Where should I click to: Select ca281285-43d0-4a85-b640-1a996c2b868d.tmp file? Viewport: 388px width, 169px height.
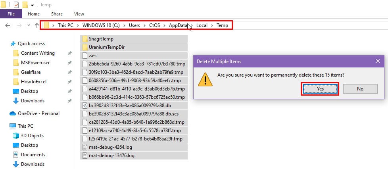pyautogui.click(x=134, y=122)
